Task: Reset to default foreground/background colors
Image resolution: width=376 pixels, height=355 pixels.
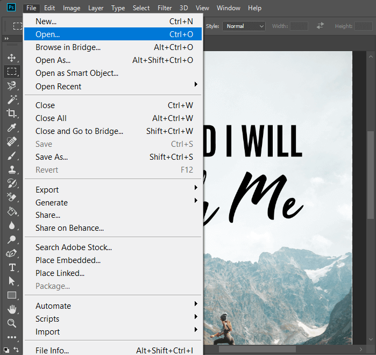Action: point(6,350)
